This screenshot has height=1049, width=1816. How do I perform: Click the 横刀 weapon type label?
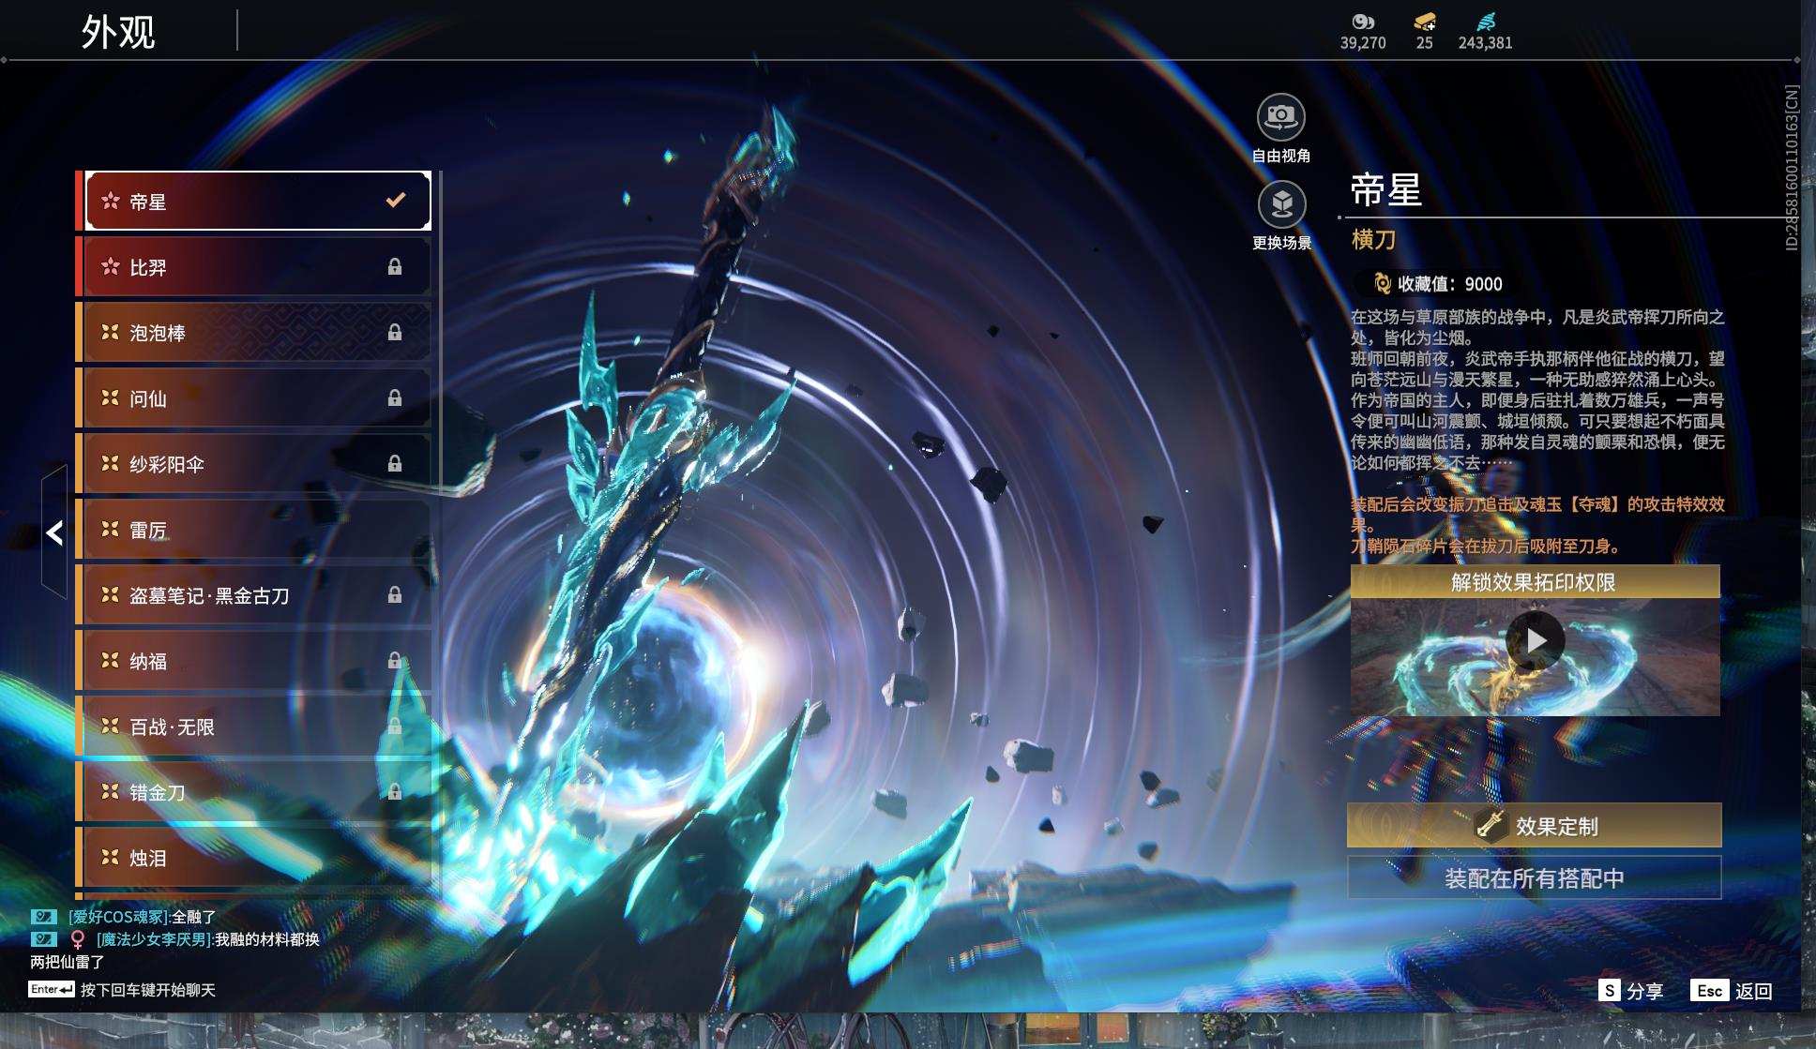1373,240
